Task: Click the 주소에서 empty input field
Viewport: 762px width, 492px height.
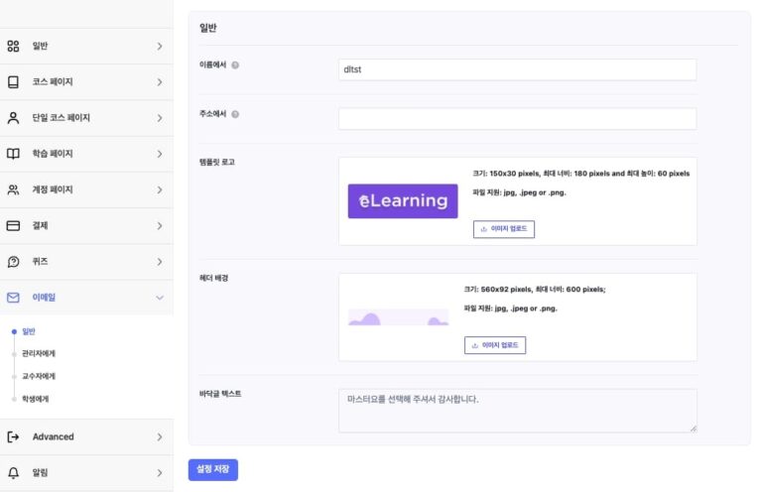Action: point(517,119)
